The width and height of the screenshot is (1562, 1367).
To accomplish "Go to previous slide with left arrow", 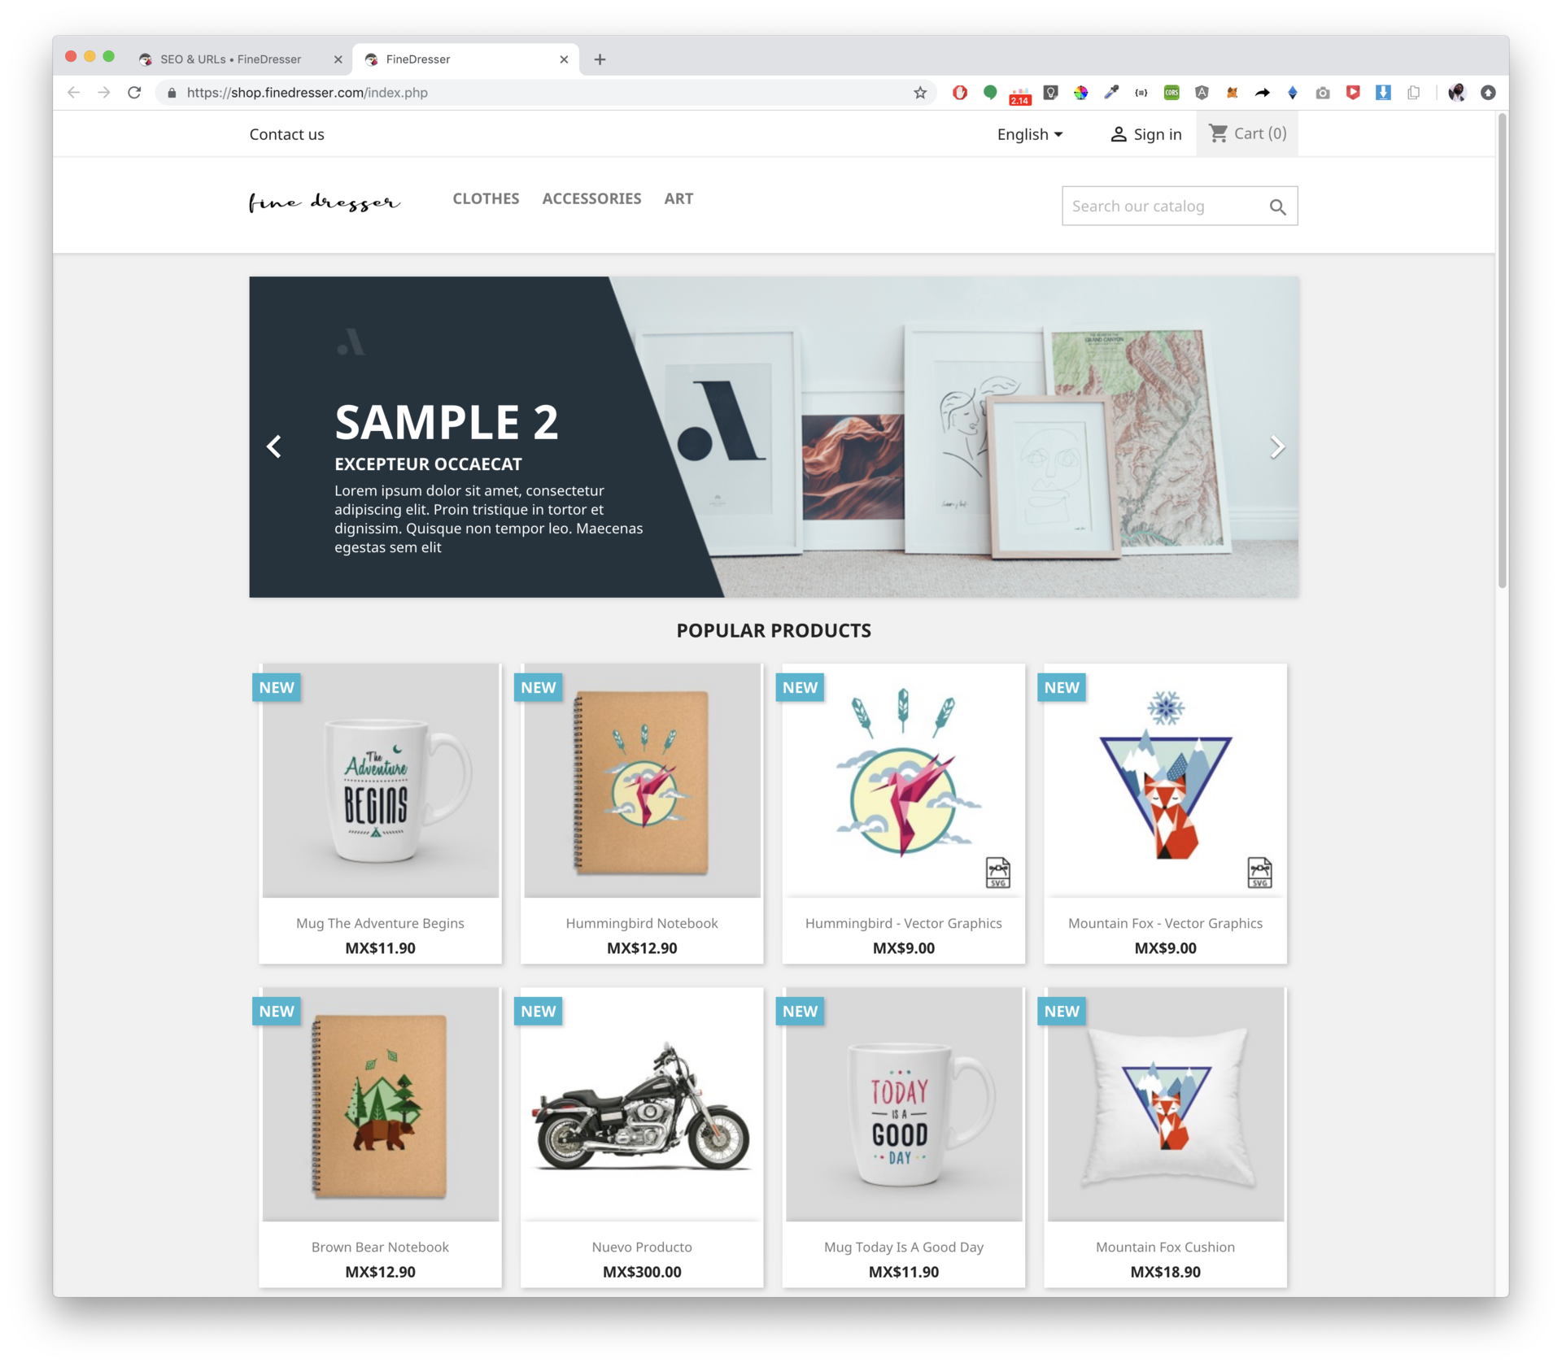I will 274,446.
